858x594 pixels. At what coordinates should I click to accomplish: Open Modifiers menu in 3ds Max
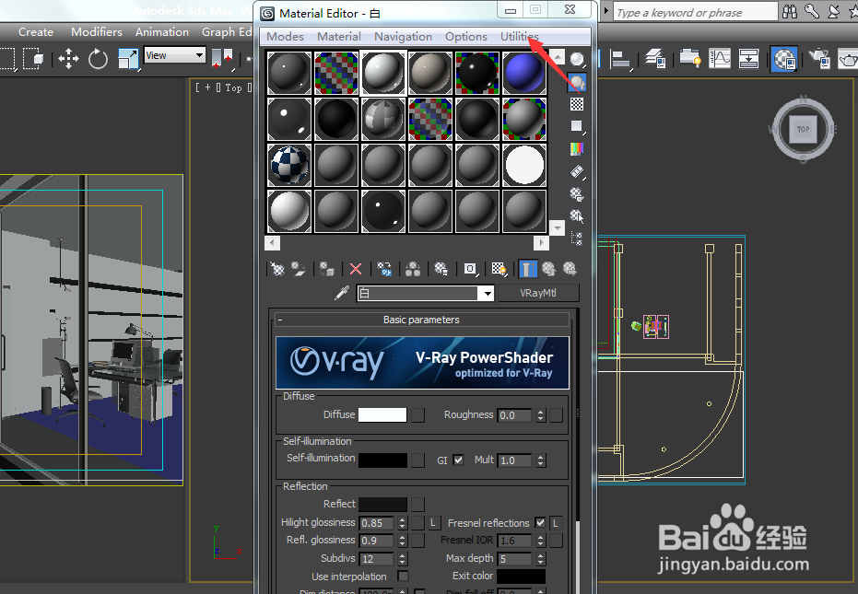97,31
